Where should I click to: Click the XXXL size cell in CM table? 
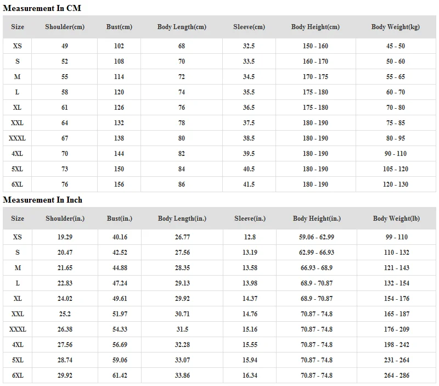(18, 138)
